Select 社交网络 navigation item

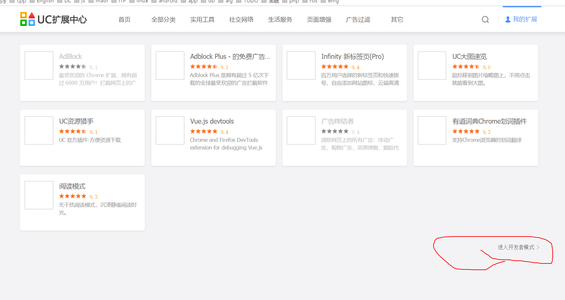coord(241,20)
